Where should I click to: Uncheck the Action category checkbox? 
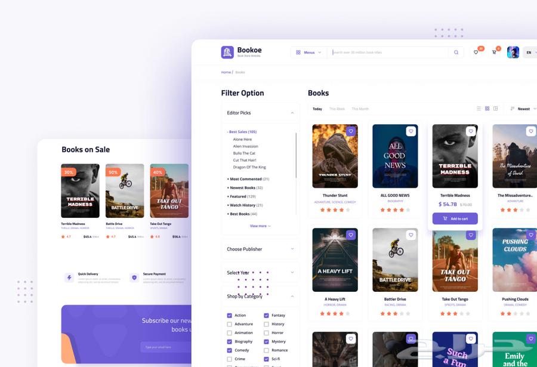pos(229,315)
